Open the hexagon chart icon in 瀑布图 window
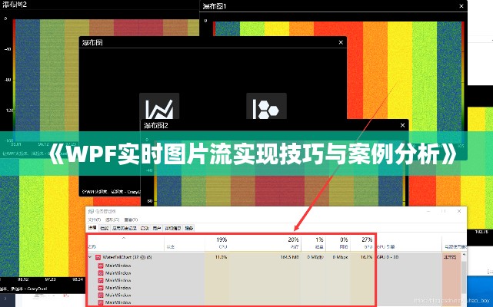Image resolution: width=493 pixels, height=307 pixels. click(x=266, y=106)
